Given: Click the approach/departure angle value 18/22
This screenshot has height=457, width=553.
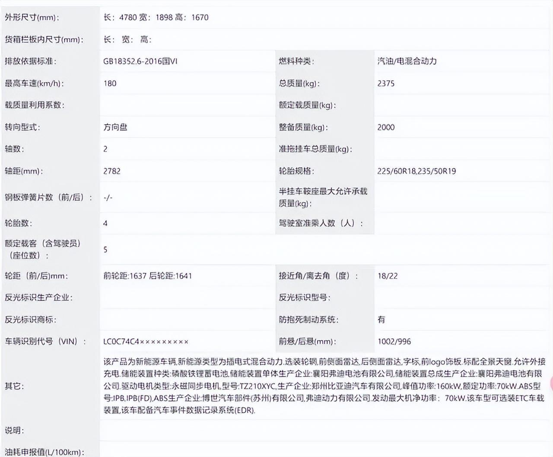Looking at the screenshot, I should pyautogui.click(x=388, y=276).
